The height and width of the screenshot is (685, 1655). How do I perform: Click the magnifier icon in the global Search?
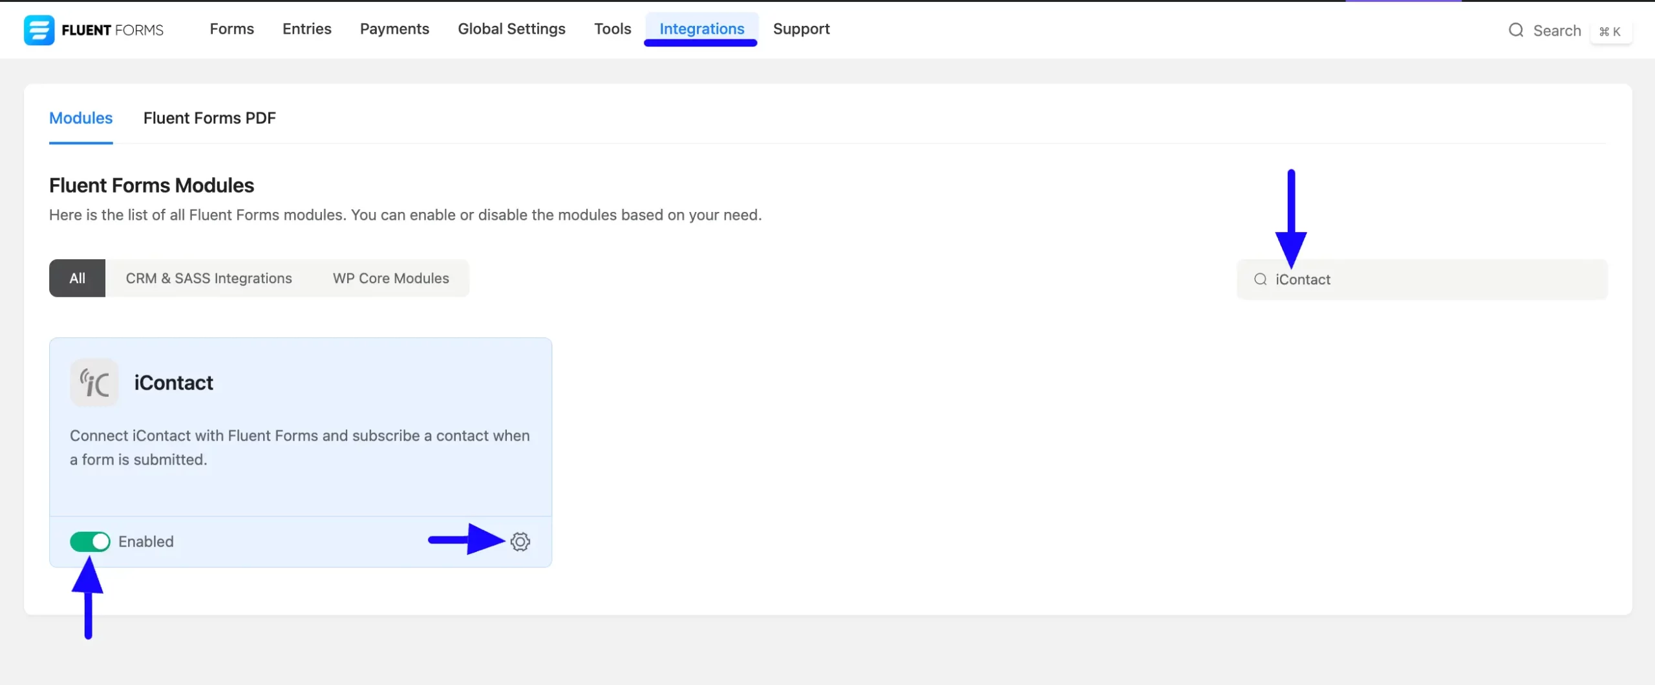click(1516, 30)
